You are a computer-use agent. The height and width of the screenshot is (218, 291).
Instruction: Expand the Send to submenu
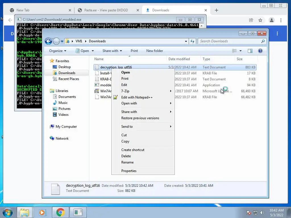143,127
